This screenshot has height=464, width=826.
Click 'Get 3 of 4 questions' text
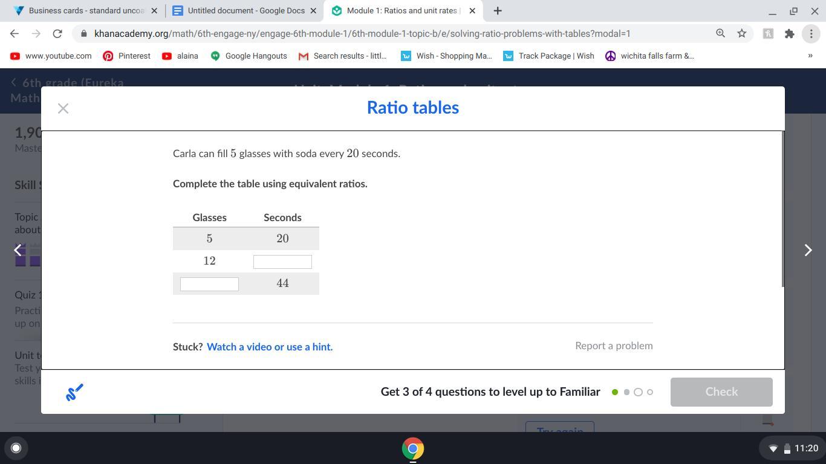click(x=490, y=392)
